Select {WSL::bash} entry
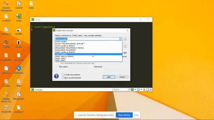This screenshot has height=120, width=214. point(89,61)
